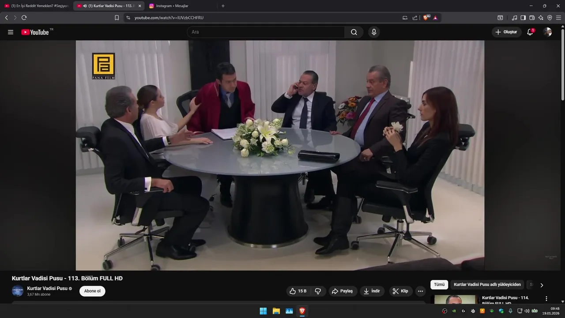
Task: Share this page from the address bar
Action: click(415, 18)
